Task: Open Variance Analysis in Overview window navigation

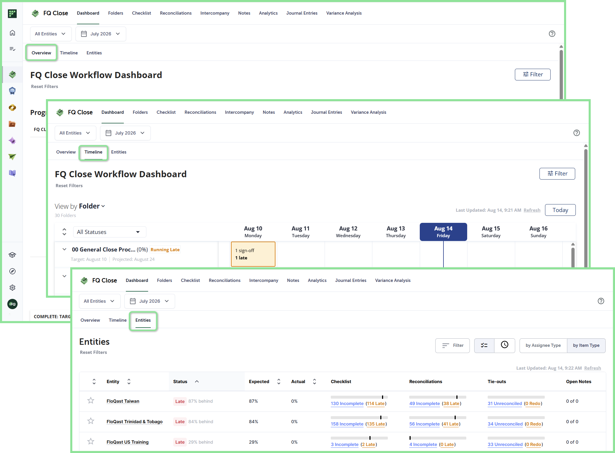Action: pos(344,13)
